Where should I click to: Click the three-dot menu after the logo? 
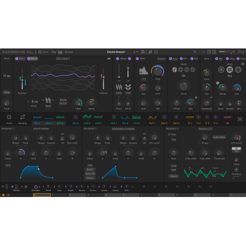36,52
